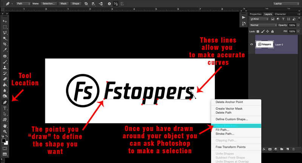This screenshot has height=163, width=302.
Task: Open the Normal blend mode dropdown
Action: tap(263, 25)
